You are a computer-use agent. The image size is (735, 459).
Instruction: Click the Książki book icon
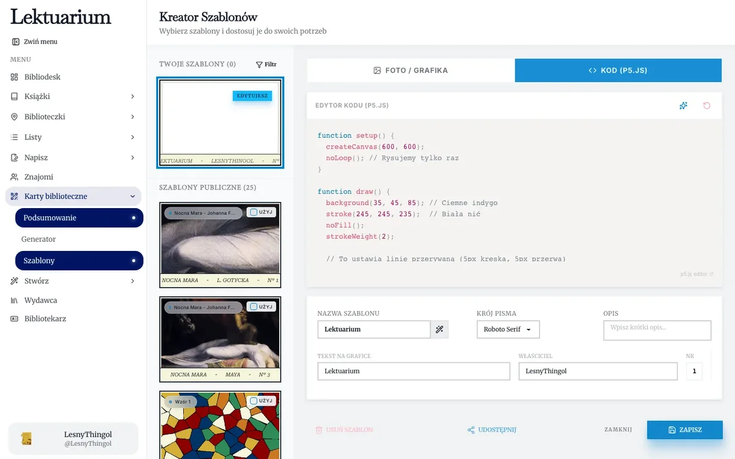(x=15, y=97)
